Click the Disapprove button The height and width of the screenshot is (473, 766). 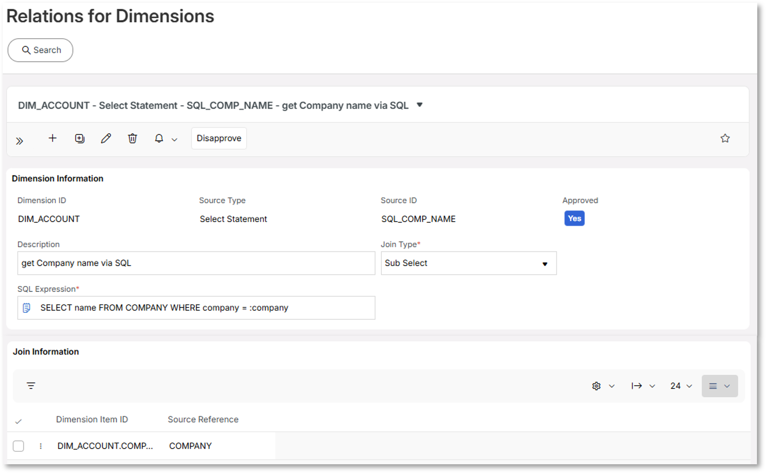pos(219,138)
